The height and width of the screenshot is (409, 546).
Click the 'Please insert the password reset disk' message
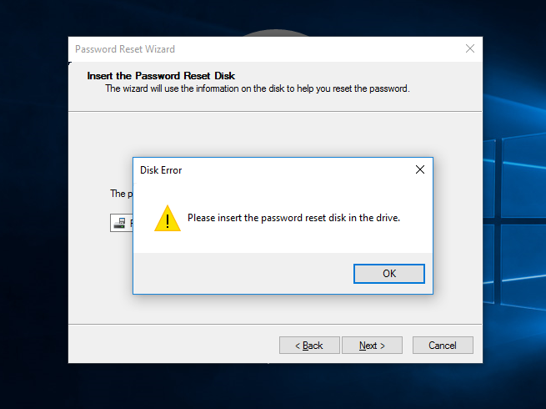pos(293,219)
